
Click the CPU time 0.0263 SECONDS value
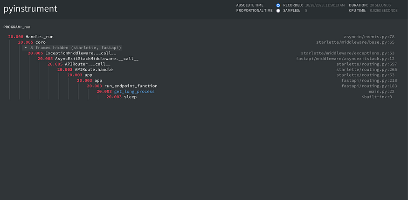[384, 11]
